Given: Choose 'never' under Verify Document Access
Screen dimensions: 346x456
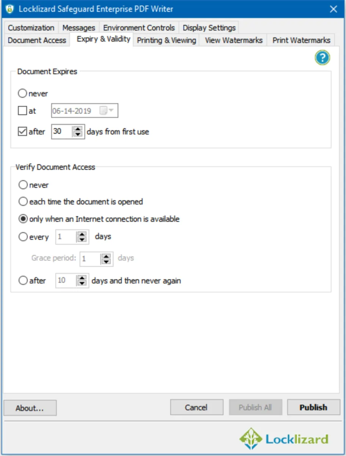Looking at the screenshot, I should [x=23, y=185].
